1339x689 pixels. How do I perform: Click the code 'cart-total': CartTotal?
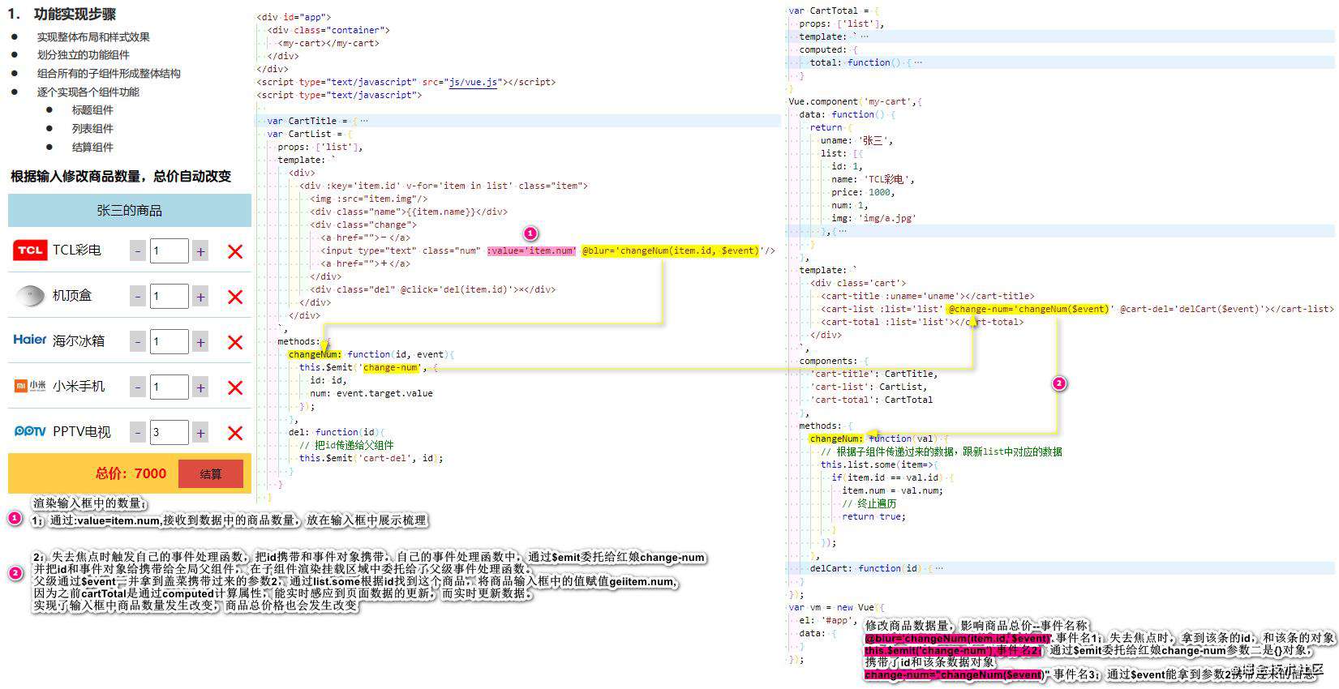click(872, 400)
